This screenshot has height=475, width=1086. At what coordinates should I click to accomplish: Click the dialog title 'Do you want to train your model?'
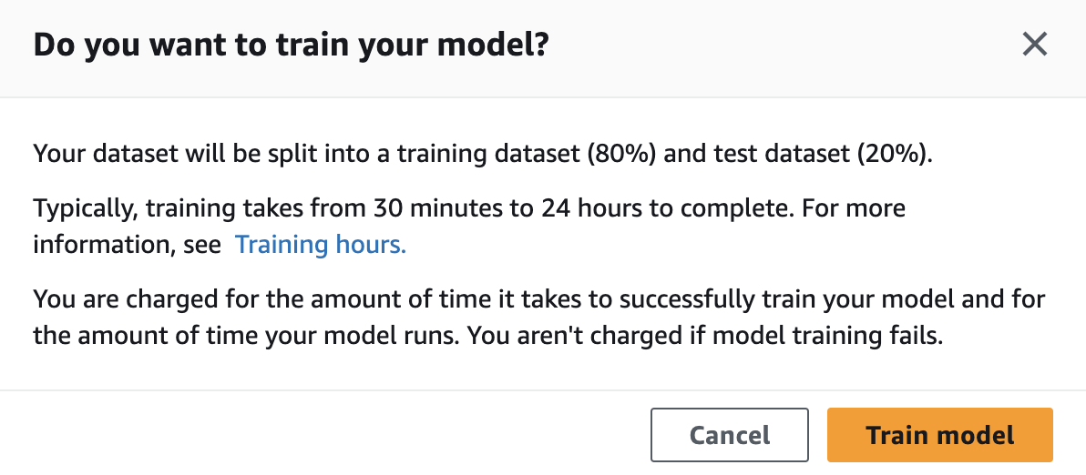[x=291, y=45]
